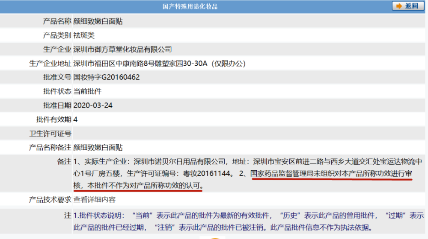Click the 批件有效期 value 4
The width and height of the screenshot is (428, 239).
[76, 119]
